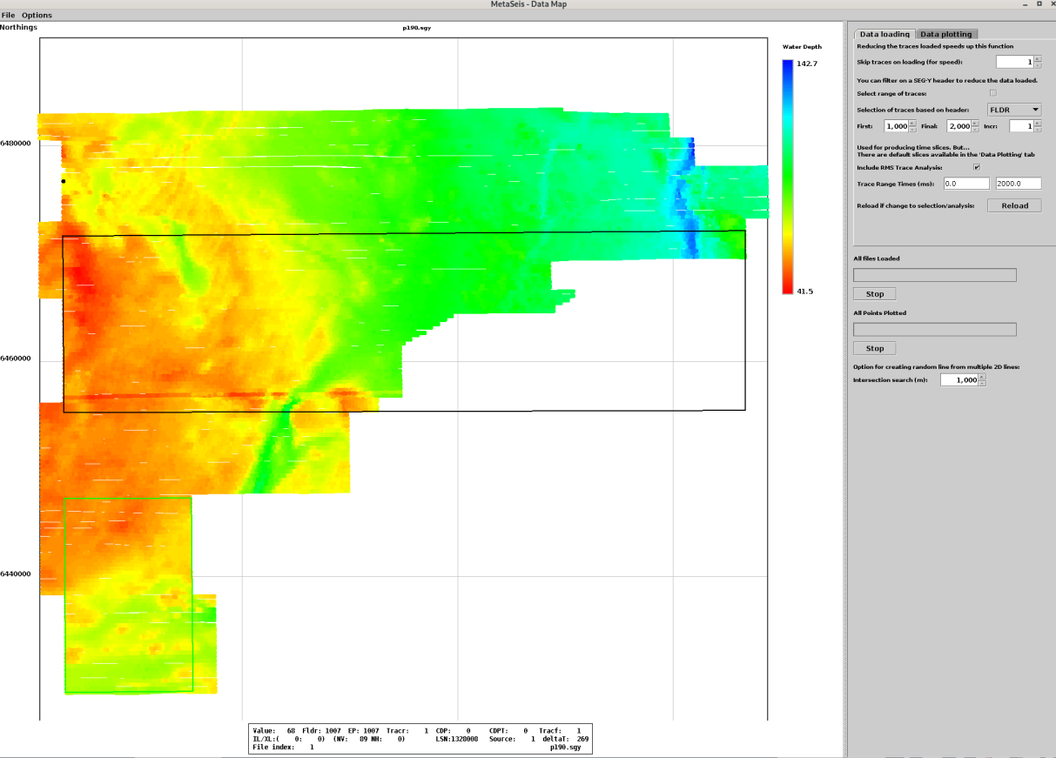Click the 2000.0 trace range end field
Screen dimensions: 1056x758
1018,184
